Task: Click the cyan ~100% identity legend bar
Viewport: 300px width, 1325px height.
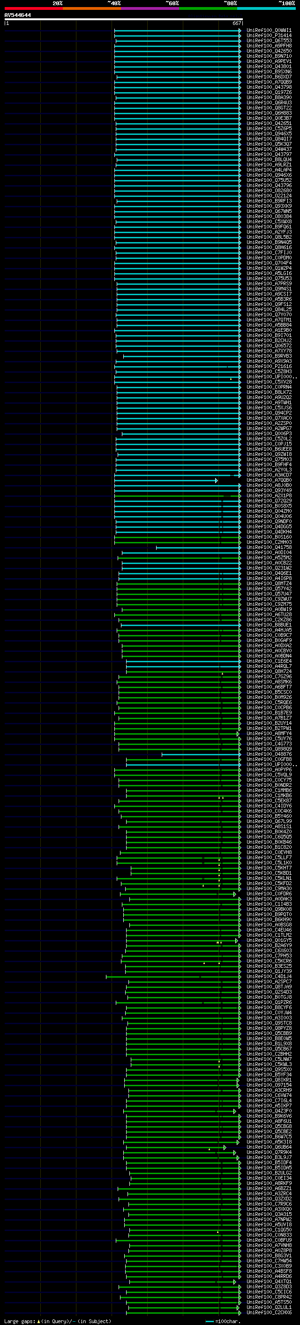Action: click(267, 8)
